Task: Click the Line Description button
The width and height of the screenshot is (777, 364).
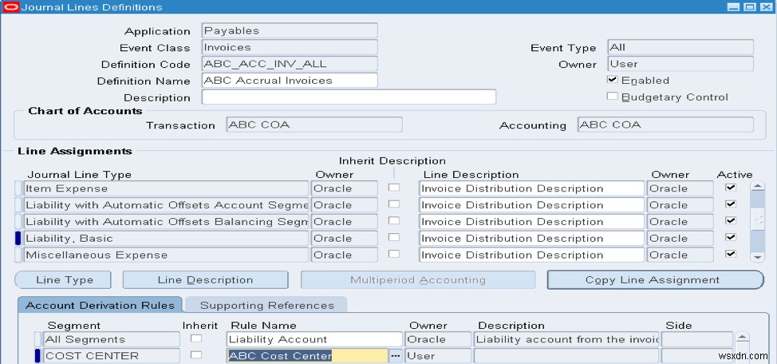Action: tap(205, 279)
